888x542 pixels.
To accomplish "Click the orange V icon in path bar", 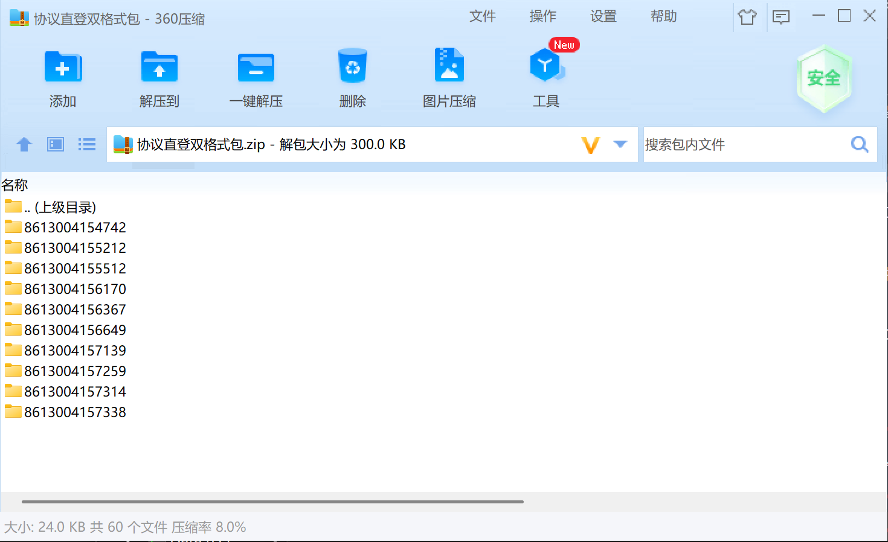I will click(x=590, y=145).
